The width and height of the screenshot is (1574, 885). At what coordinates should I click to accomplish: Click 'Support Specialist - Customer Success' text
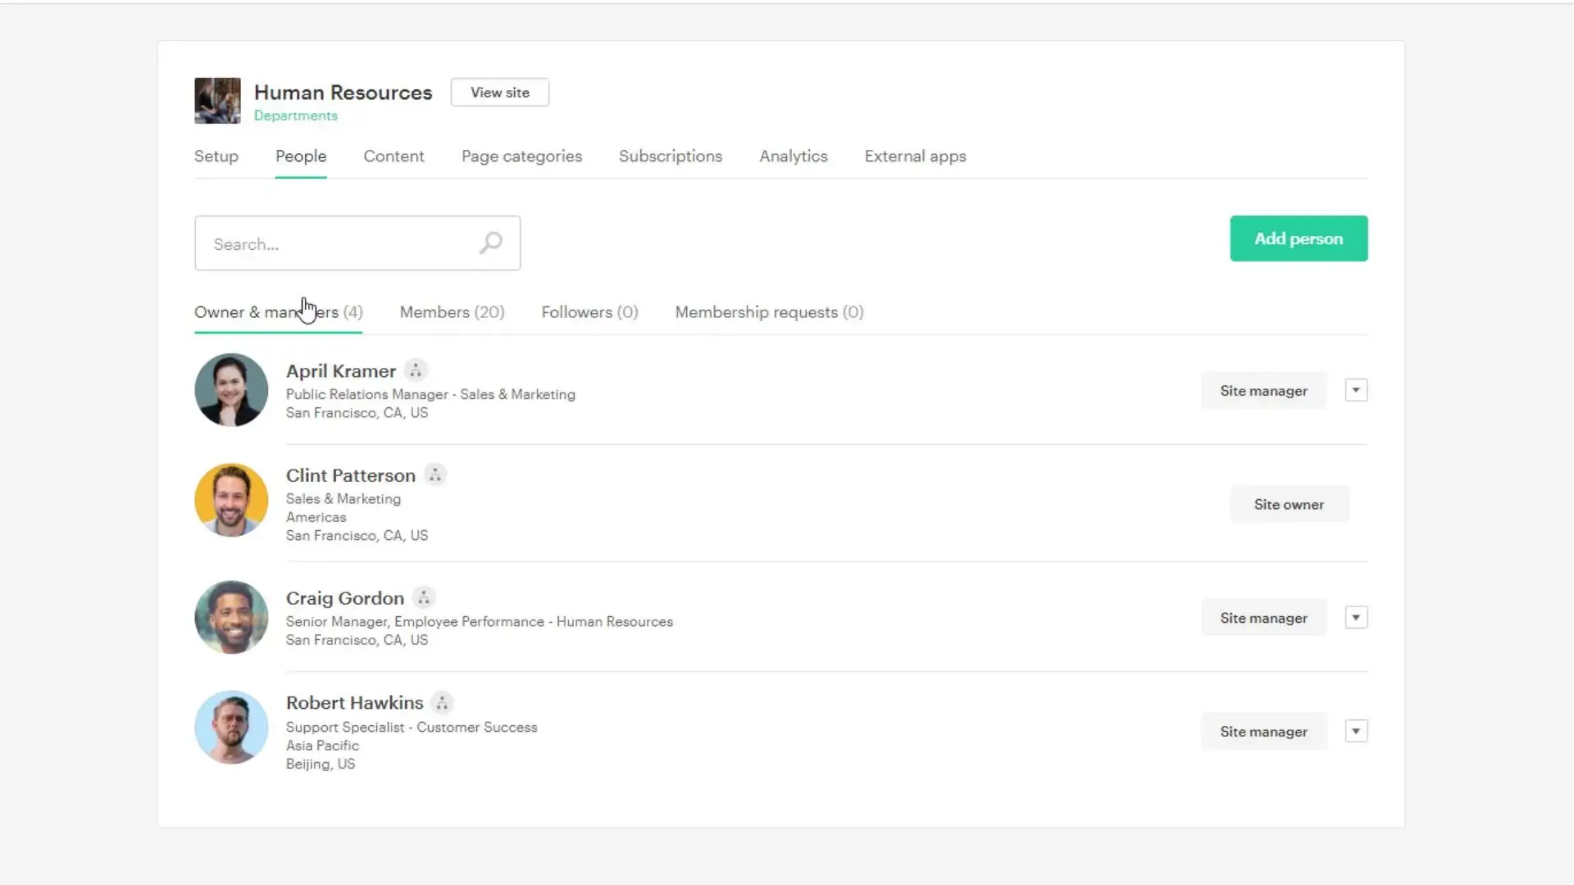click(412, 727)
